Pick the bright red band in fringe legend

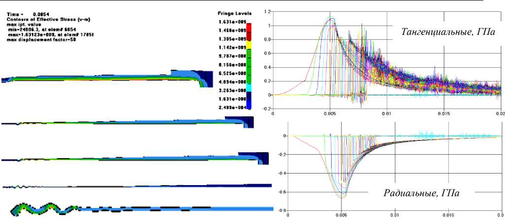click(x=249, y=27)
